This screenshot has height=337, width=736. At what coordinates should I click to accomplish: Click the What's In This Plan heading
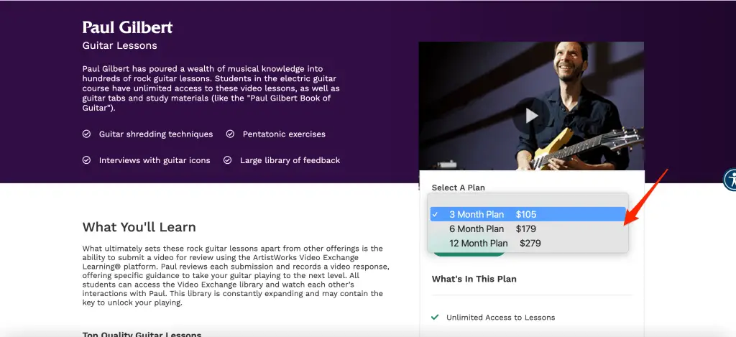(474, 279)
